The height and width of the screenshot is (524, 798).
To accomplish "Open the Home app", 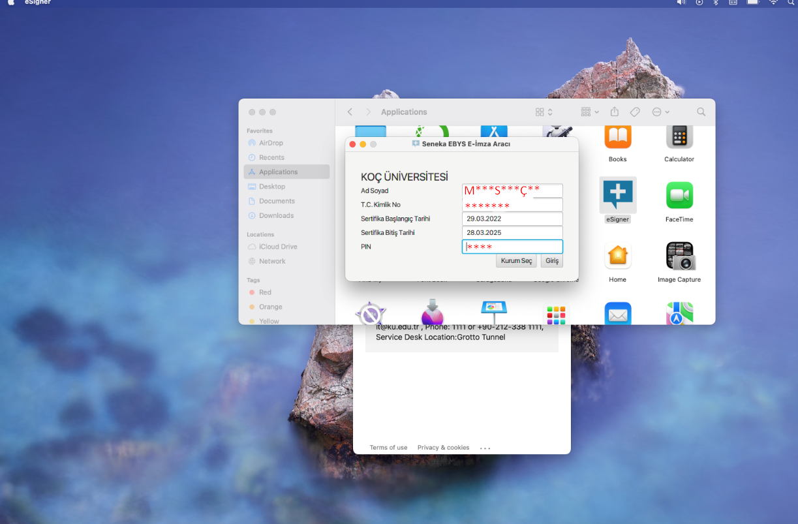I will 617,254.
